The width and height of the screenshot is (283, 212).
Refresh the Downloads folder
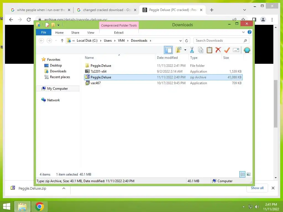(187, 41)
